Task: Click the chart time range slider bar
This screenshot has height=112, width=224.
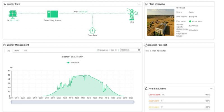Action: coord(73,102)
